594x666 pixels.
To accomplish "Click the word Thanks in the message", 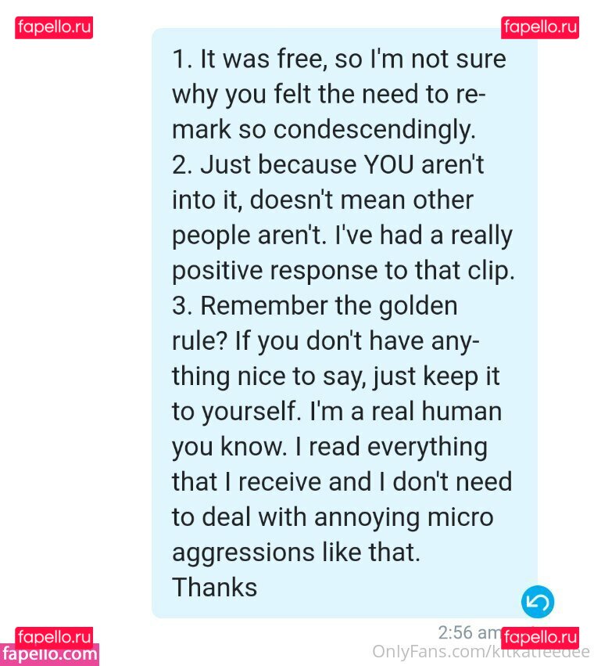I will [x=215, y=588].
